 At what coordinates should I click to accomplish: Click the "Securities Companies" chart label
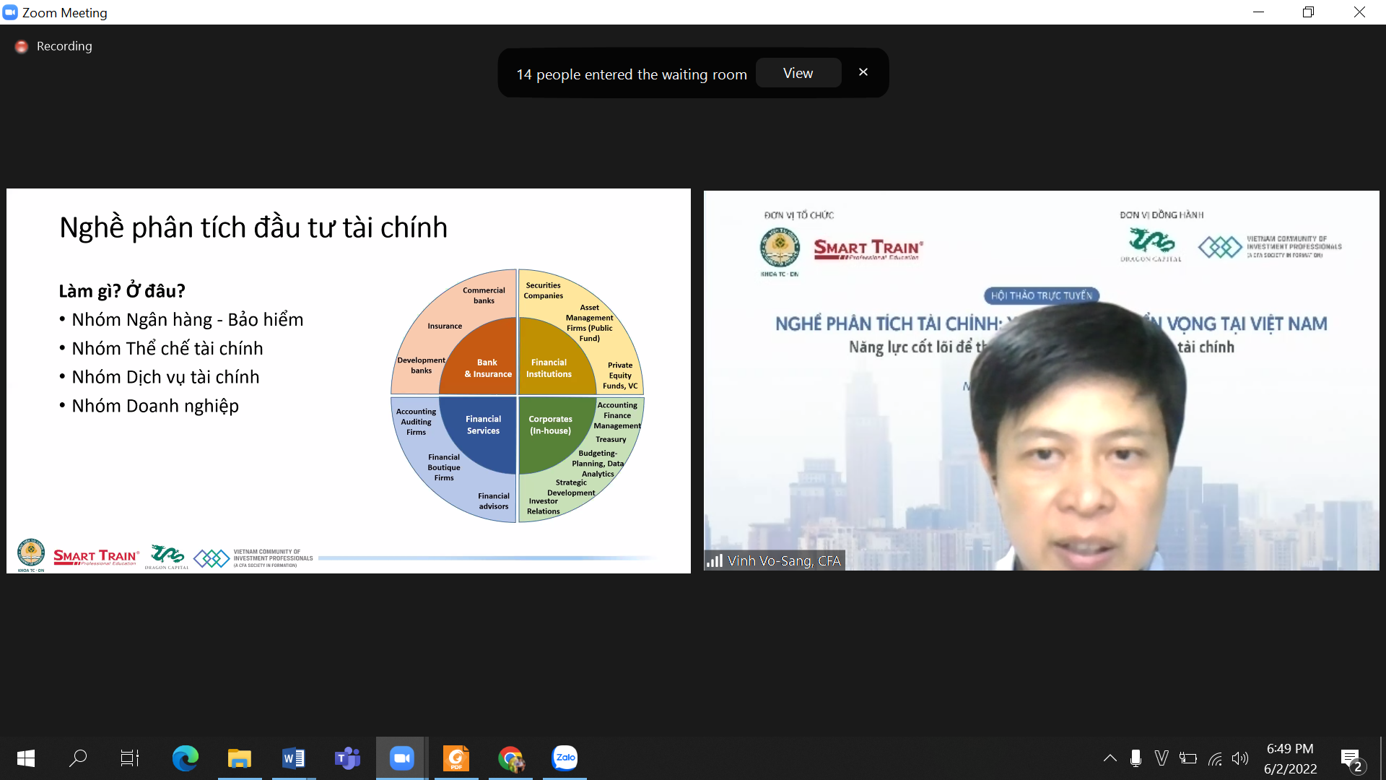pos(543,290)
